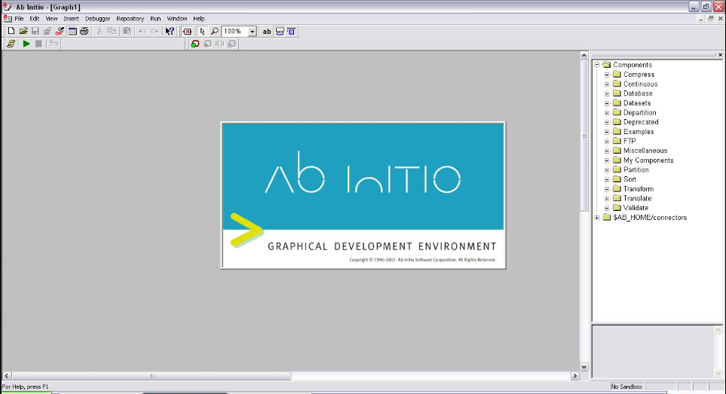Expand the Database folder node
The image size is (726, 394).
607,94
